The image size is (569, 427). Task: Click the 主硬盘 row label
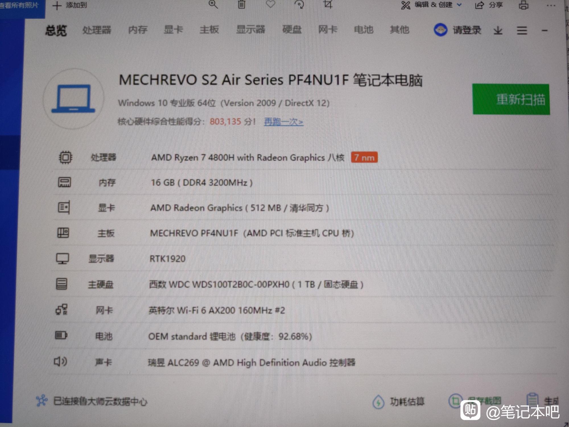click(x=101, y=284)
